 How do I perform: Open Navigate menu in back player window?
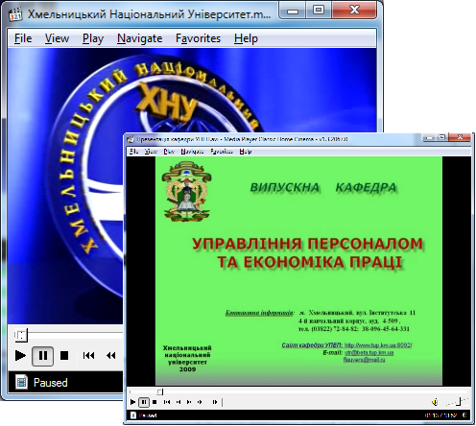click(x=139, y=38)
